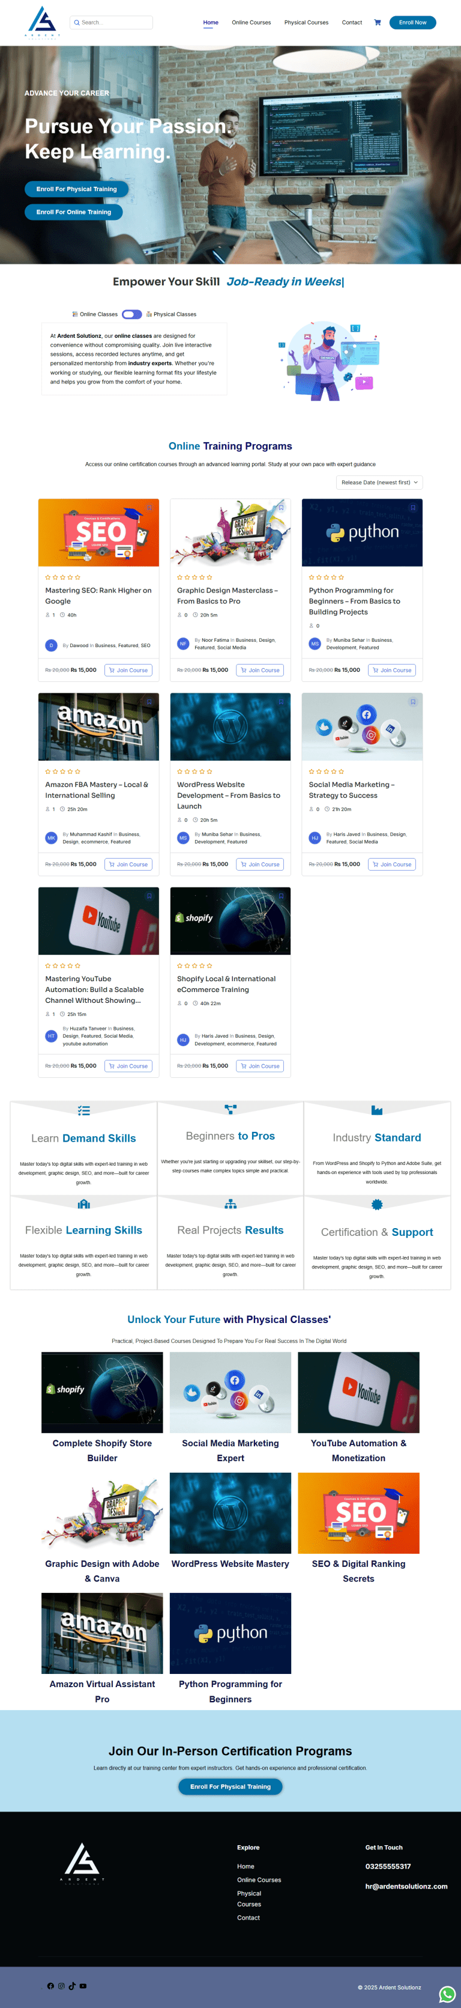The width and height of the screenshot is (461, 2008).
Task: Open Physical Courses in top navigation
Action: 306,23
